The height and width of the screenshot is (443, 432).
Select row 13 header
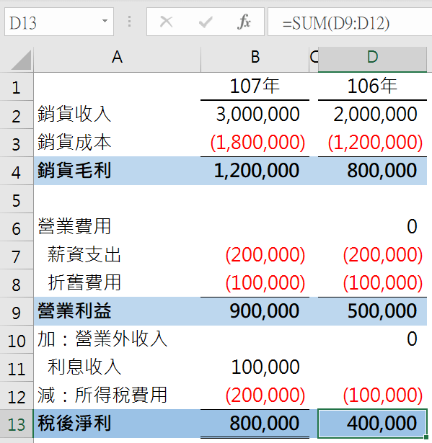tap(17, 424)
